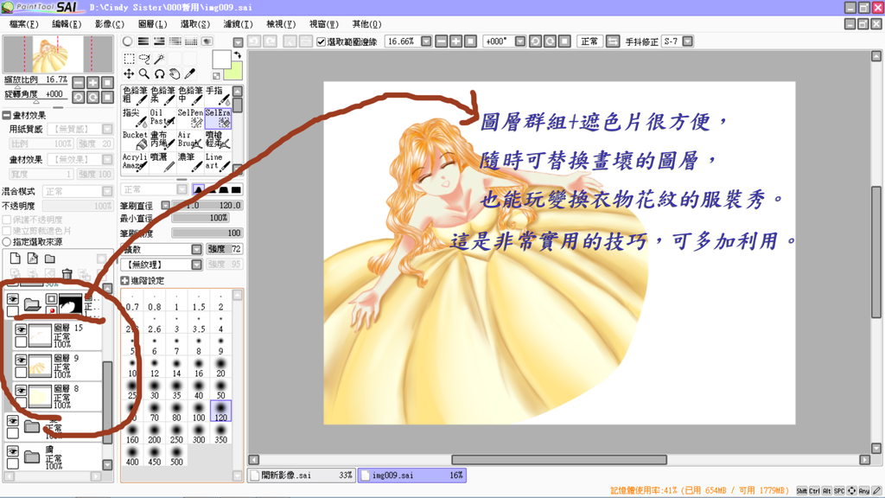Toggle visibility of the masked layer group
Viewport: 885px width, 498px height.
click(12, 298)
